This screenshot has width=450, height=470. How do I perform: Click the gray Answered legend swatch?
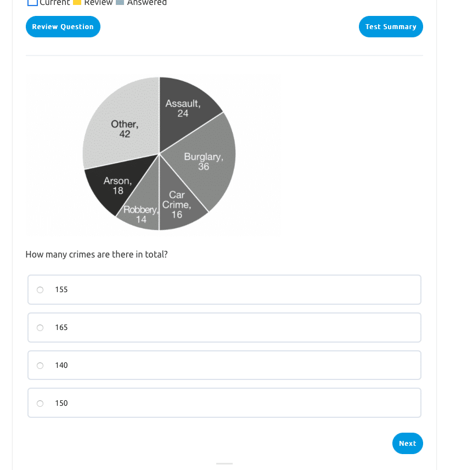coord(120,2)
